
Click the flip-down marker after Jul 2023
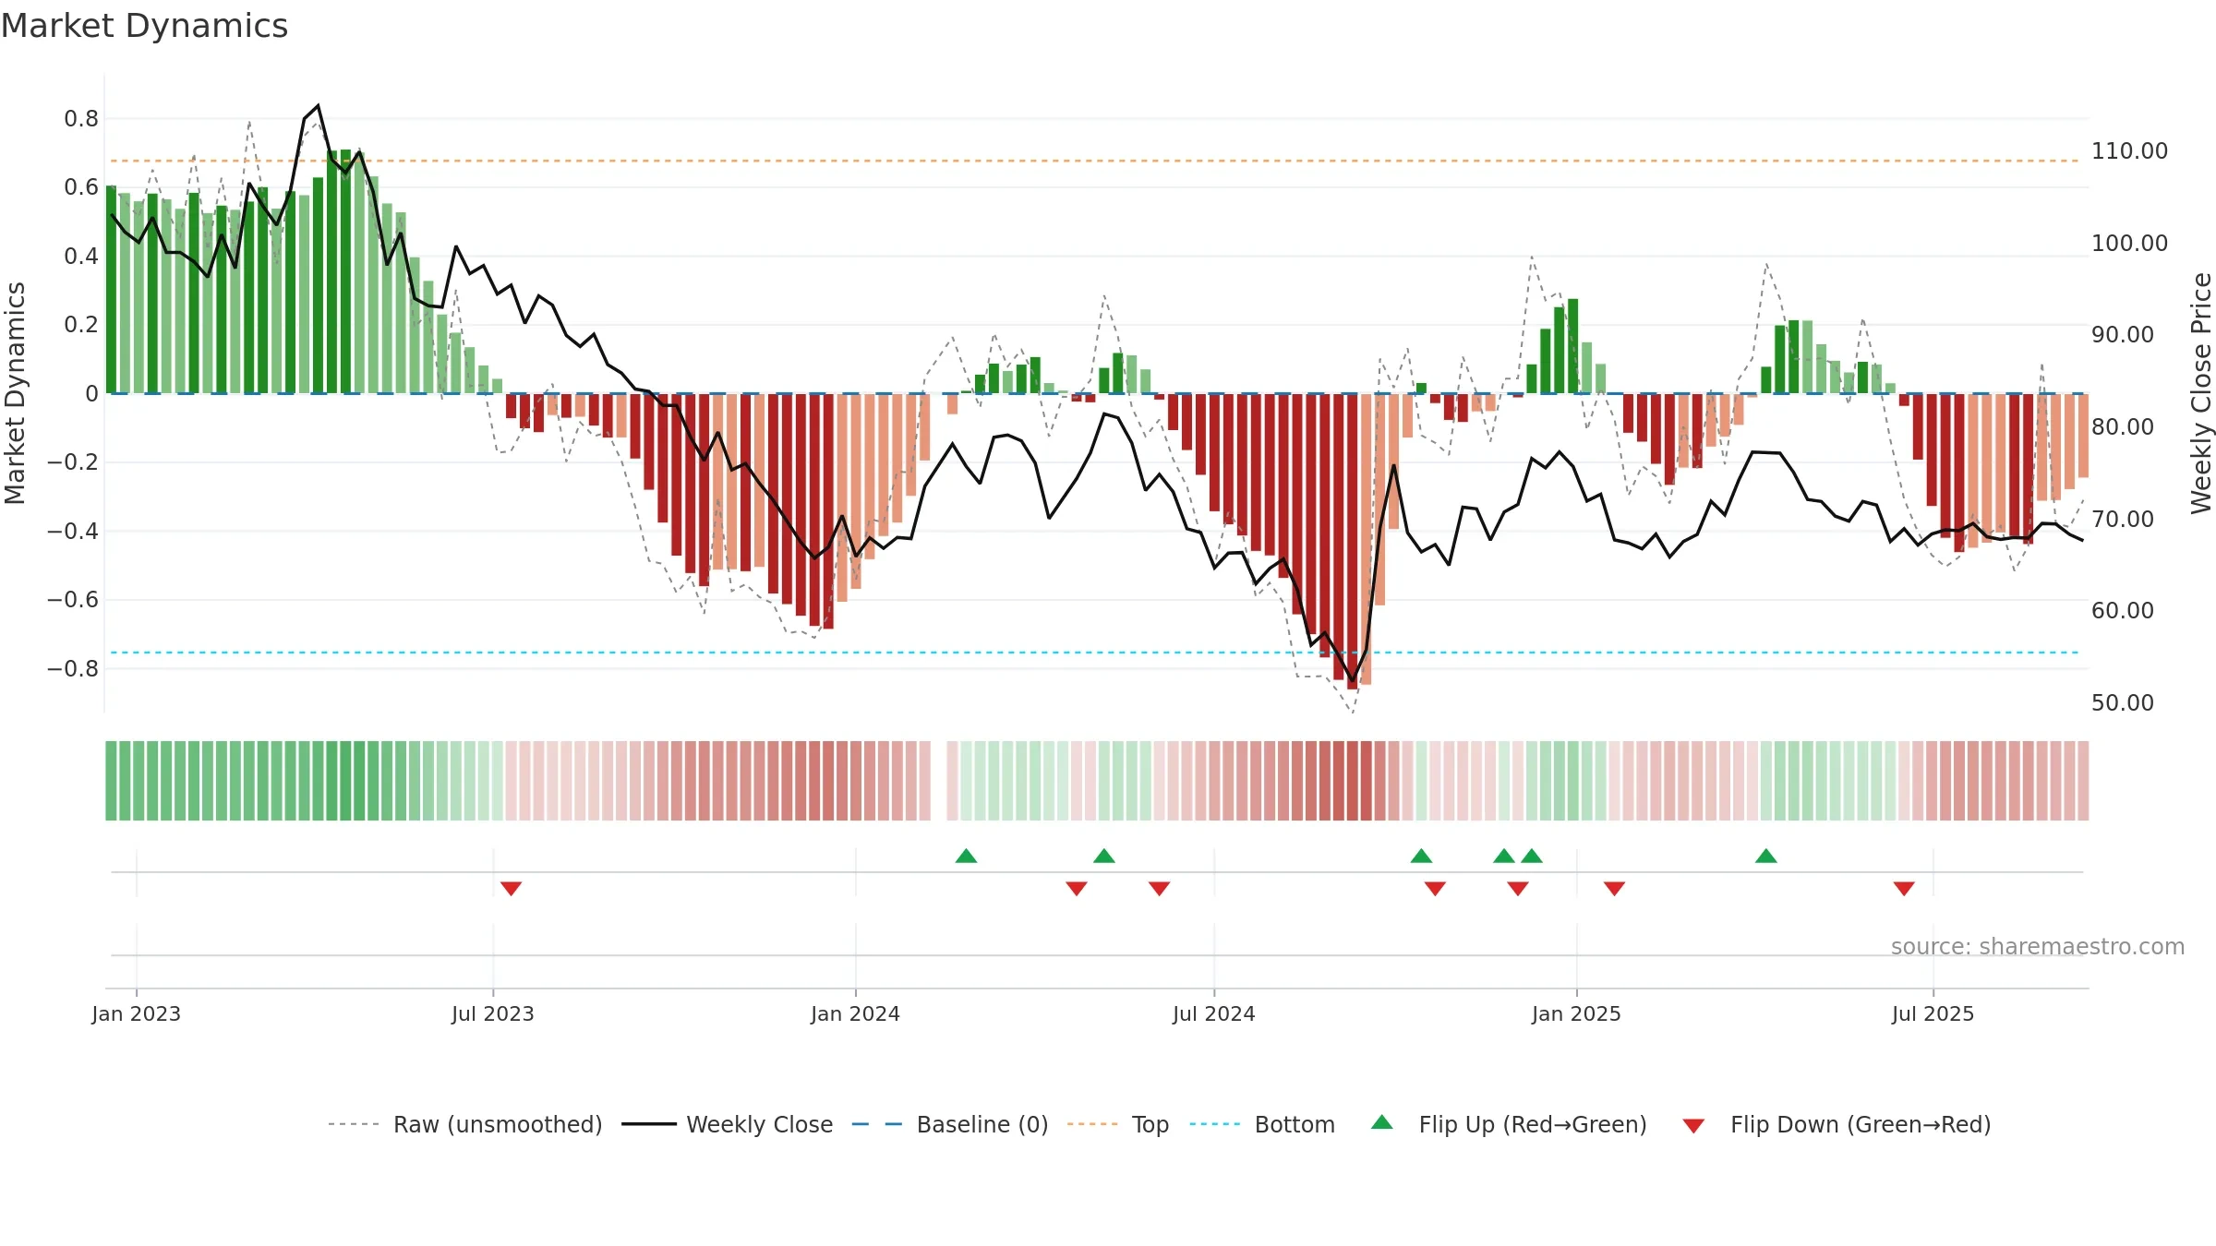point(512,888)
